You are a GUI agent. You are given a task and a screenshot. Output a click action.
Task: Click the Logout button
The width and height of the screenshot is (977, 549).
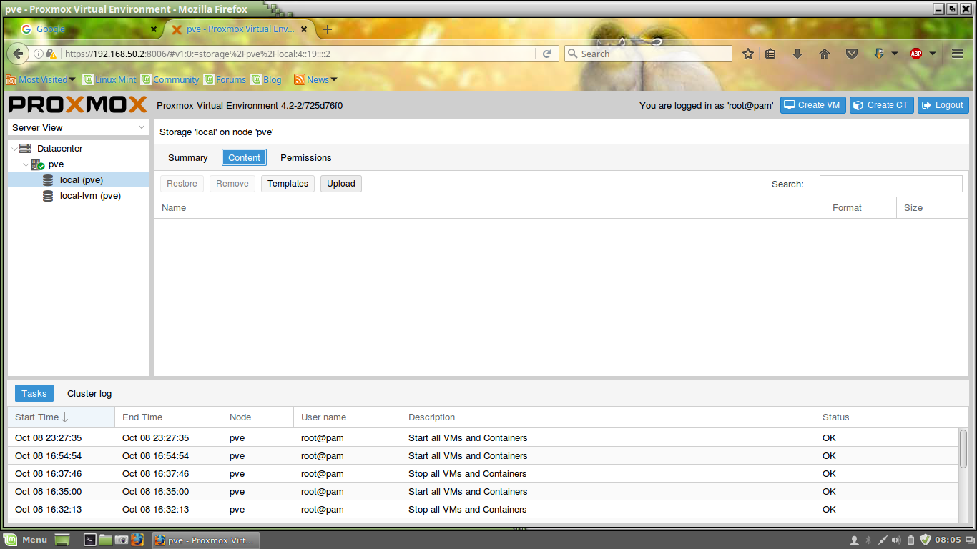click(943, 105)
